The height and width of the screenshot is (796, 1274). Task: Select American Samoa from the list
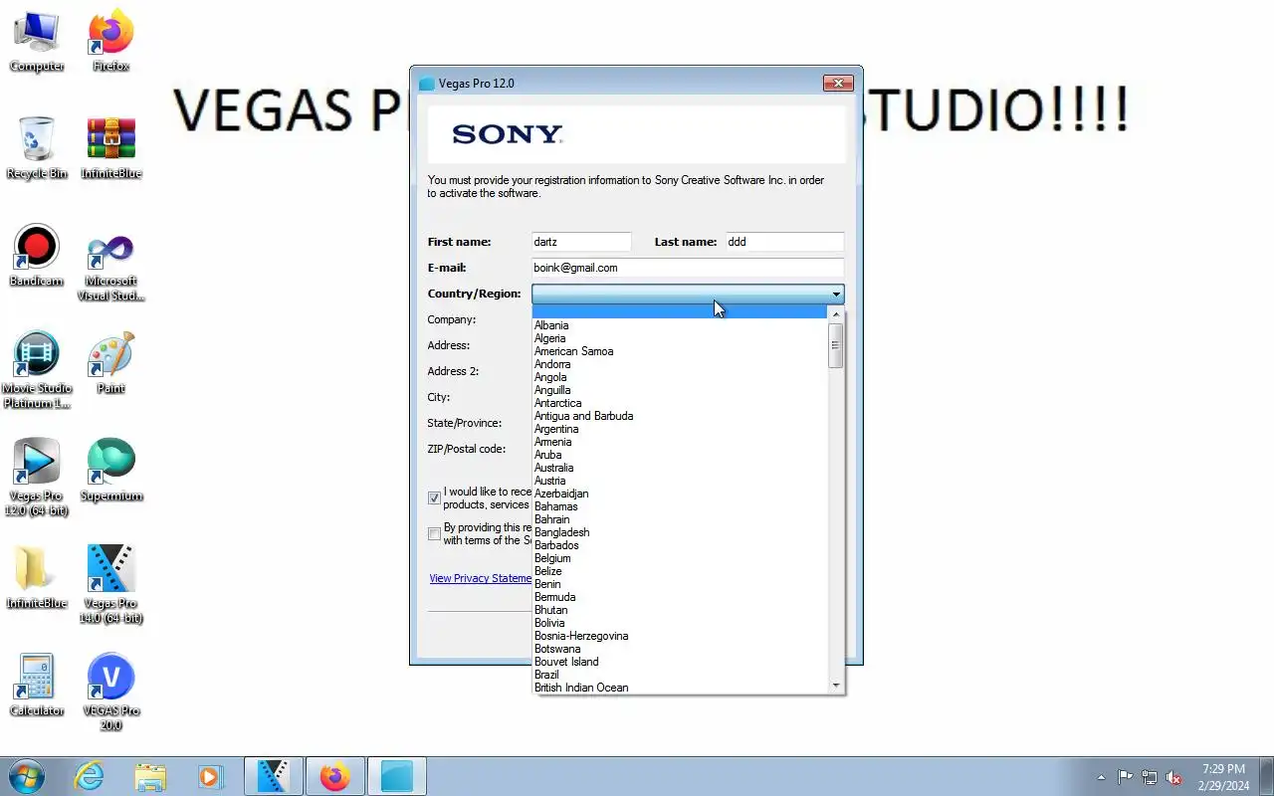(x=680, y=351)
